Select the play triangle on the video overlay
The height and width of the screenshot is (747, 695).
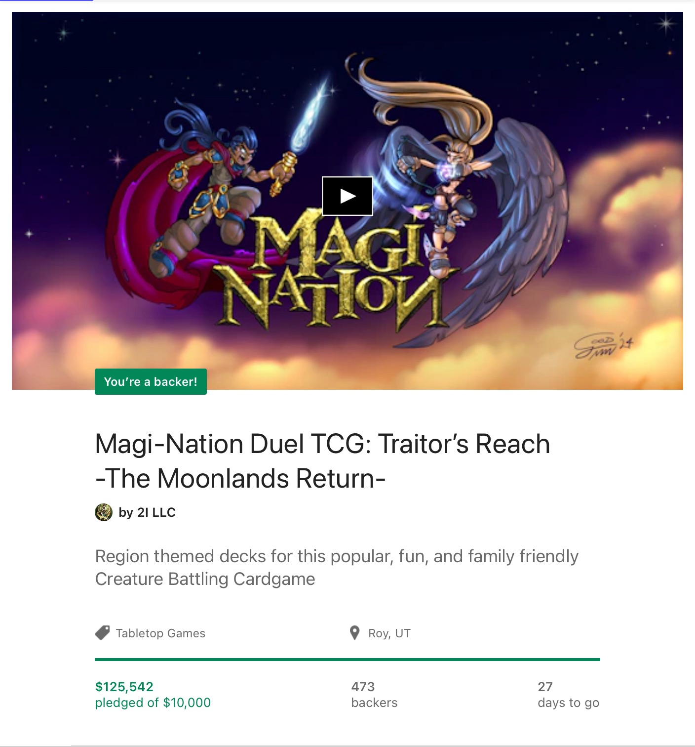[x=347, y=197]
